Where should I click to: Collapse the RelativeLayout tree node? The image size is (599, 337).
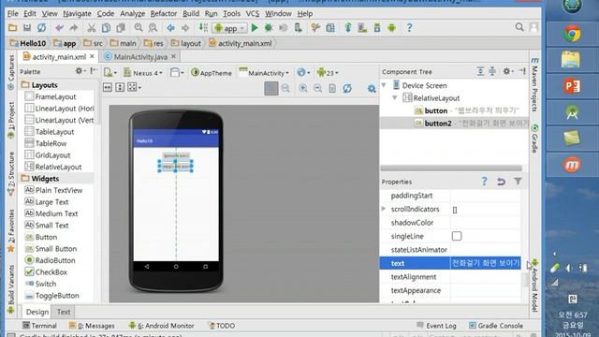(x=395, y=97)
